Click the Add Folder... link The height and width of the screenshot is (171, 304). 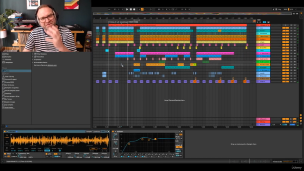click(9, 108)
